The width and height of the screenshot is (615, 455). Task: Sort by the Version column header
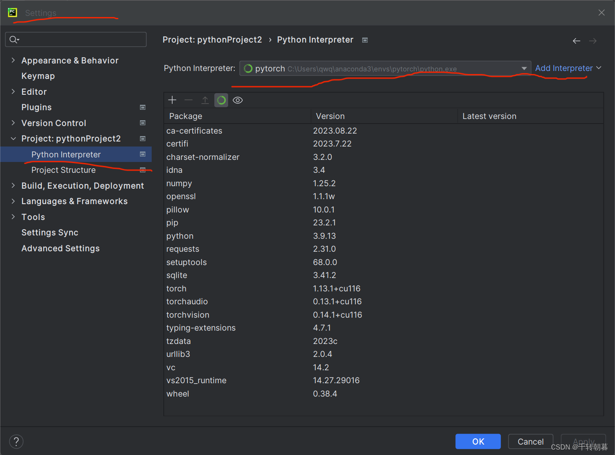coord(384,116)
